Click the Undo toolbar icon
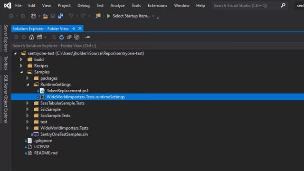This screenshot has height=171, width=304. coord(71,16)
